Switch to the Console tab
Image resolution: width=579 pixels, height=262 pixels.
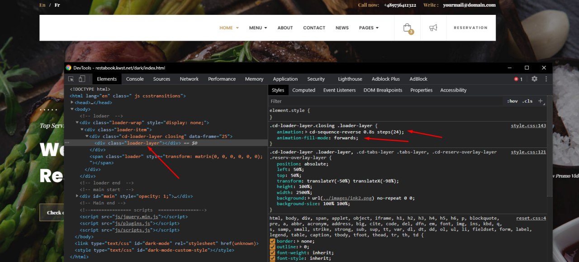[135, 79]
